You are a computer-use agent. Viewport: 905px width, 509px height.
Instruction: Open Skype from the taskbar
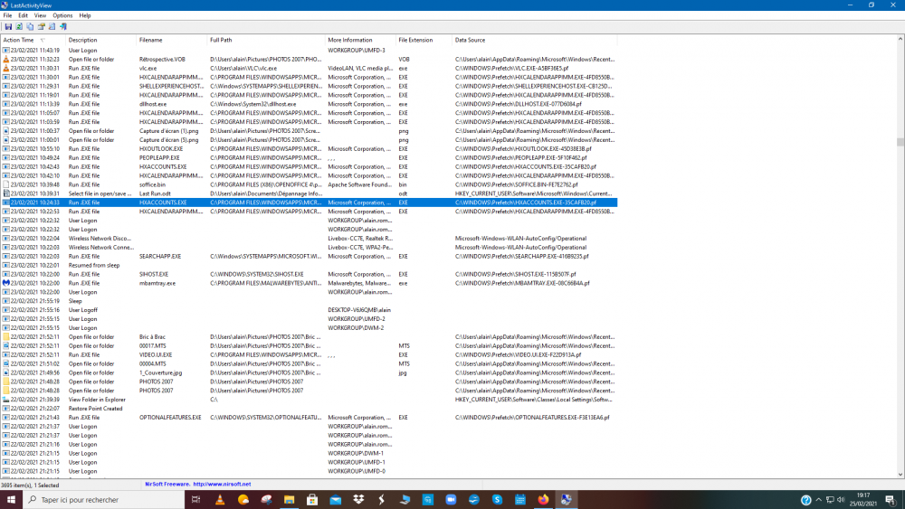tap(497, 500)
